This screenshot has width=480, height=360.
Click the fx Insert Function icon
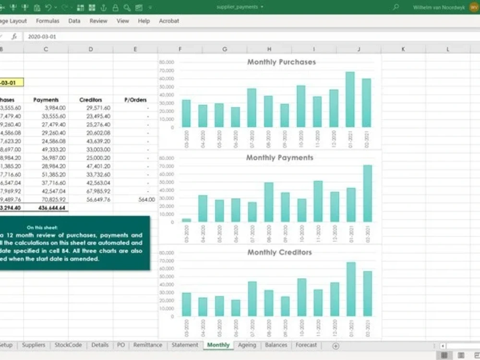[14, 36]
